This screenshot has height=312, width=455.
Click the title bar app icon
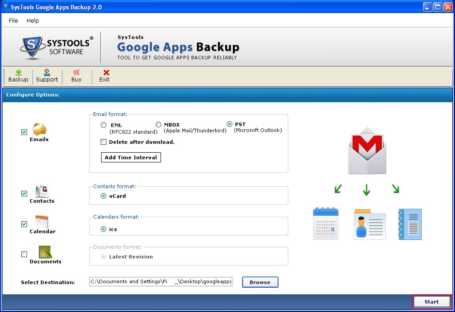5,7
